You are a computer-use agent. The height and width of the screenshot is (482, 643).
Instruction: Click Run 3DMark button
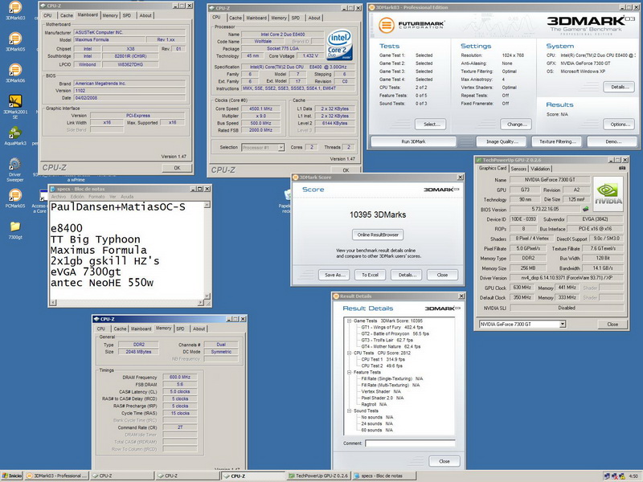click(413, 141)
